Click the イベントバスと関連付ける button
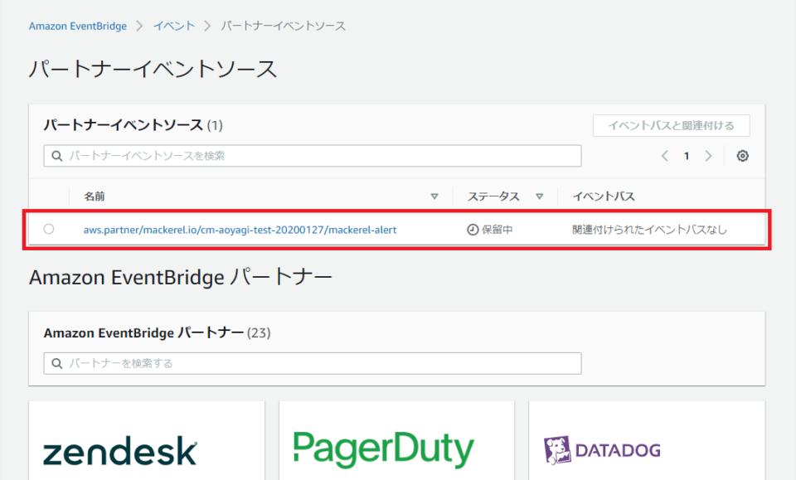This screenshot has width=796, height=480. tap(671, 125)
